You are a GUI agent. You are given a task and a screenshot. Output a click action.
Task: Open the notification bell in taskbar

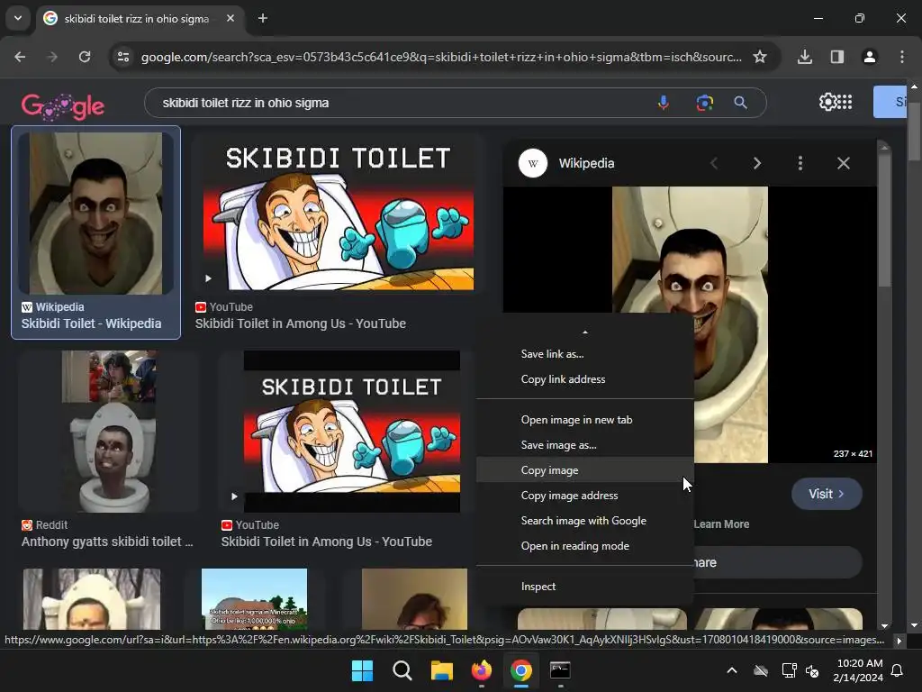pyautogui.click(x=898, y=670)
